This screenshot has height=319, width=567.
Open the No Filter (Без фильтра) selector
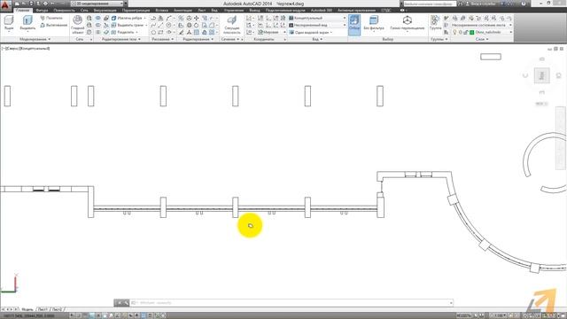click(374, 23)
